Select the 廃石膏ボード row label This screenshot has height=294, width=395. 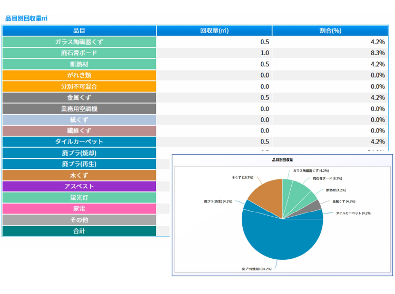(x=79, y=53)
